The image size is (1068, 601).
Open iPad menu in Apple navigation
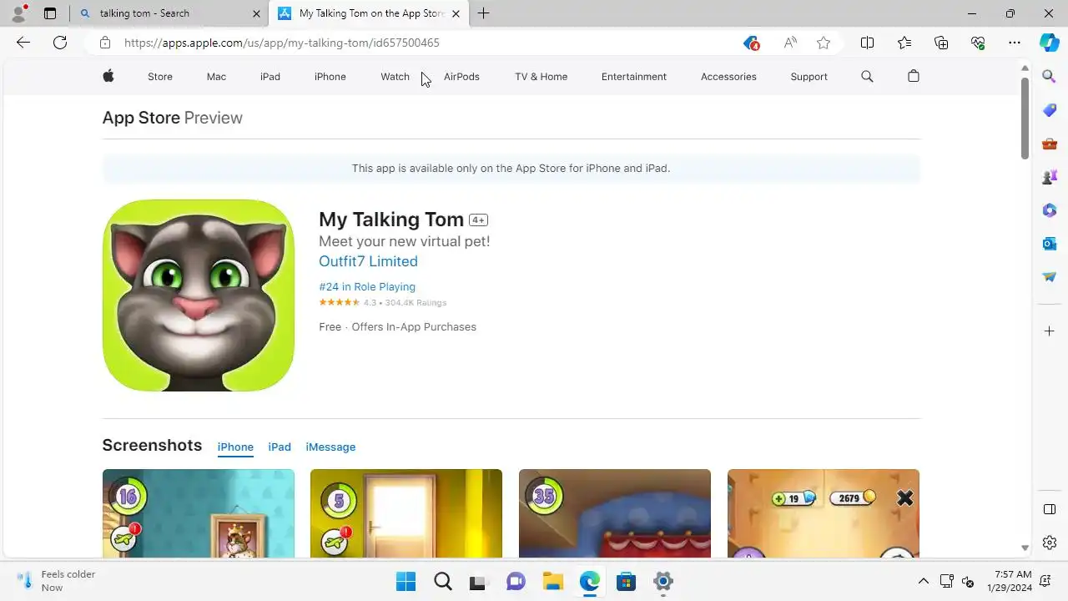pyautogui.click(x=270, y=77)
